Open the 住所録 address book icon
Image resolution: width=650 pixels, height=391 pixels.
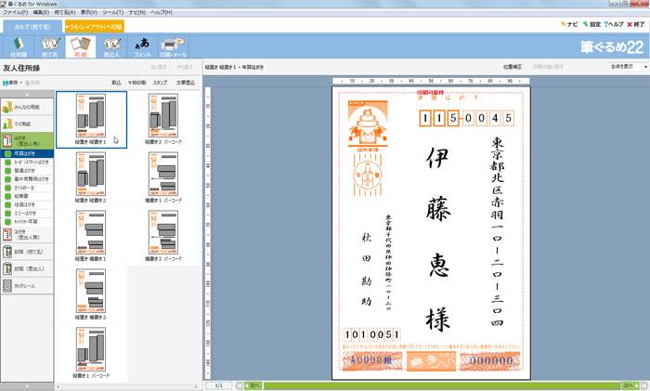pos(19,46)
